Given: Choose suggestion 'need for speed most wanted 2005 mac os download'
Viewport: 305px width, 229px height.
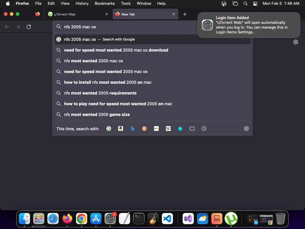Looking at the screenshot, I should (152, 50).
